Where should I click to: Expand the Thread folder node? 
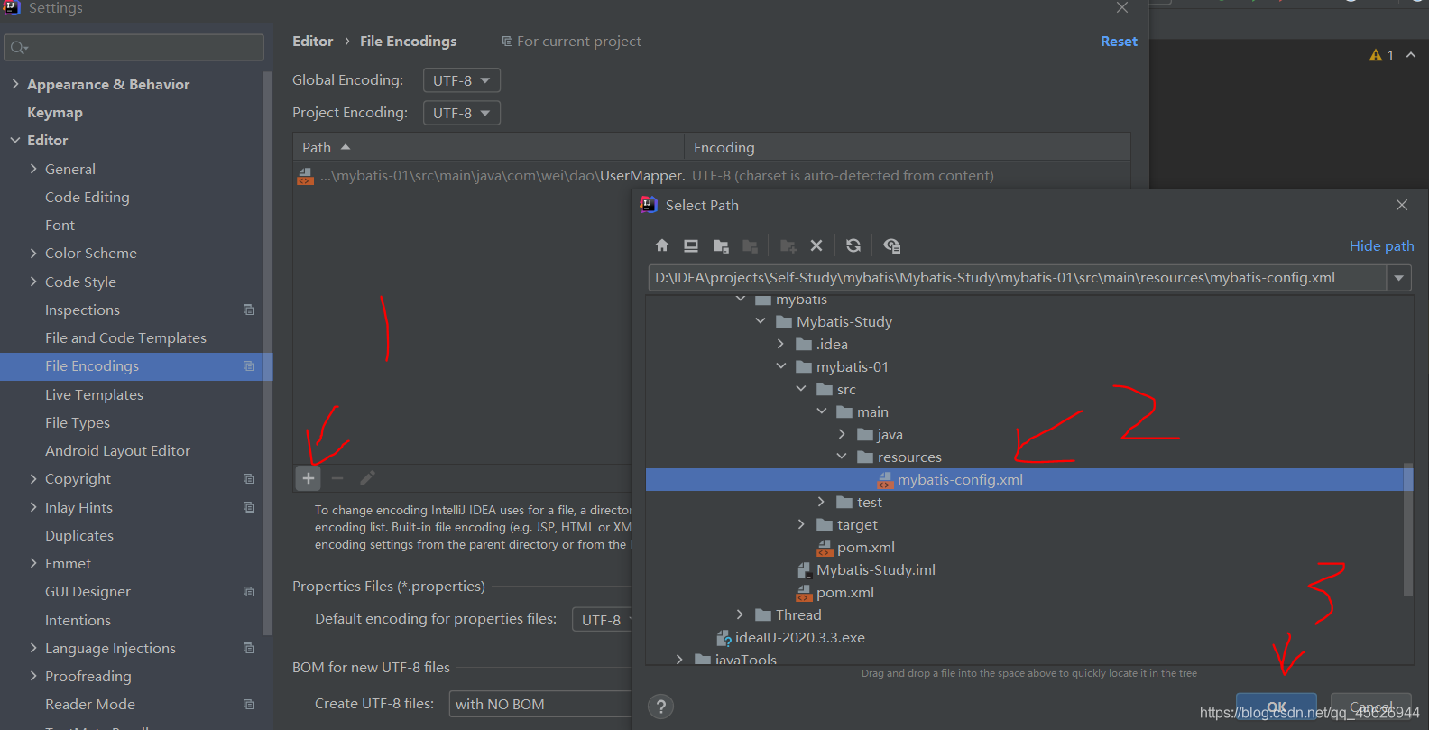741,614
